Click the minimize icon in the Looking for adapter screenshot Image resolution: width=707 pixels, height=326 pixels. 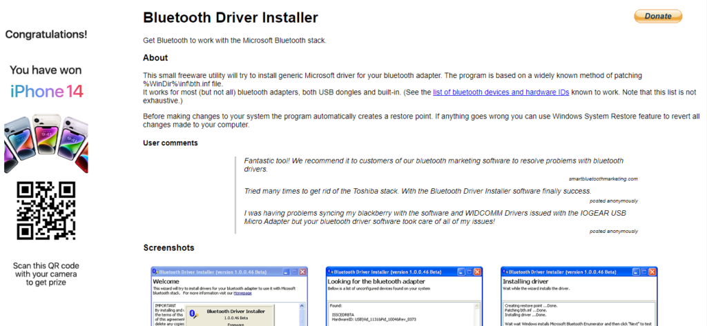[461, 272]
